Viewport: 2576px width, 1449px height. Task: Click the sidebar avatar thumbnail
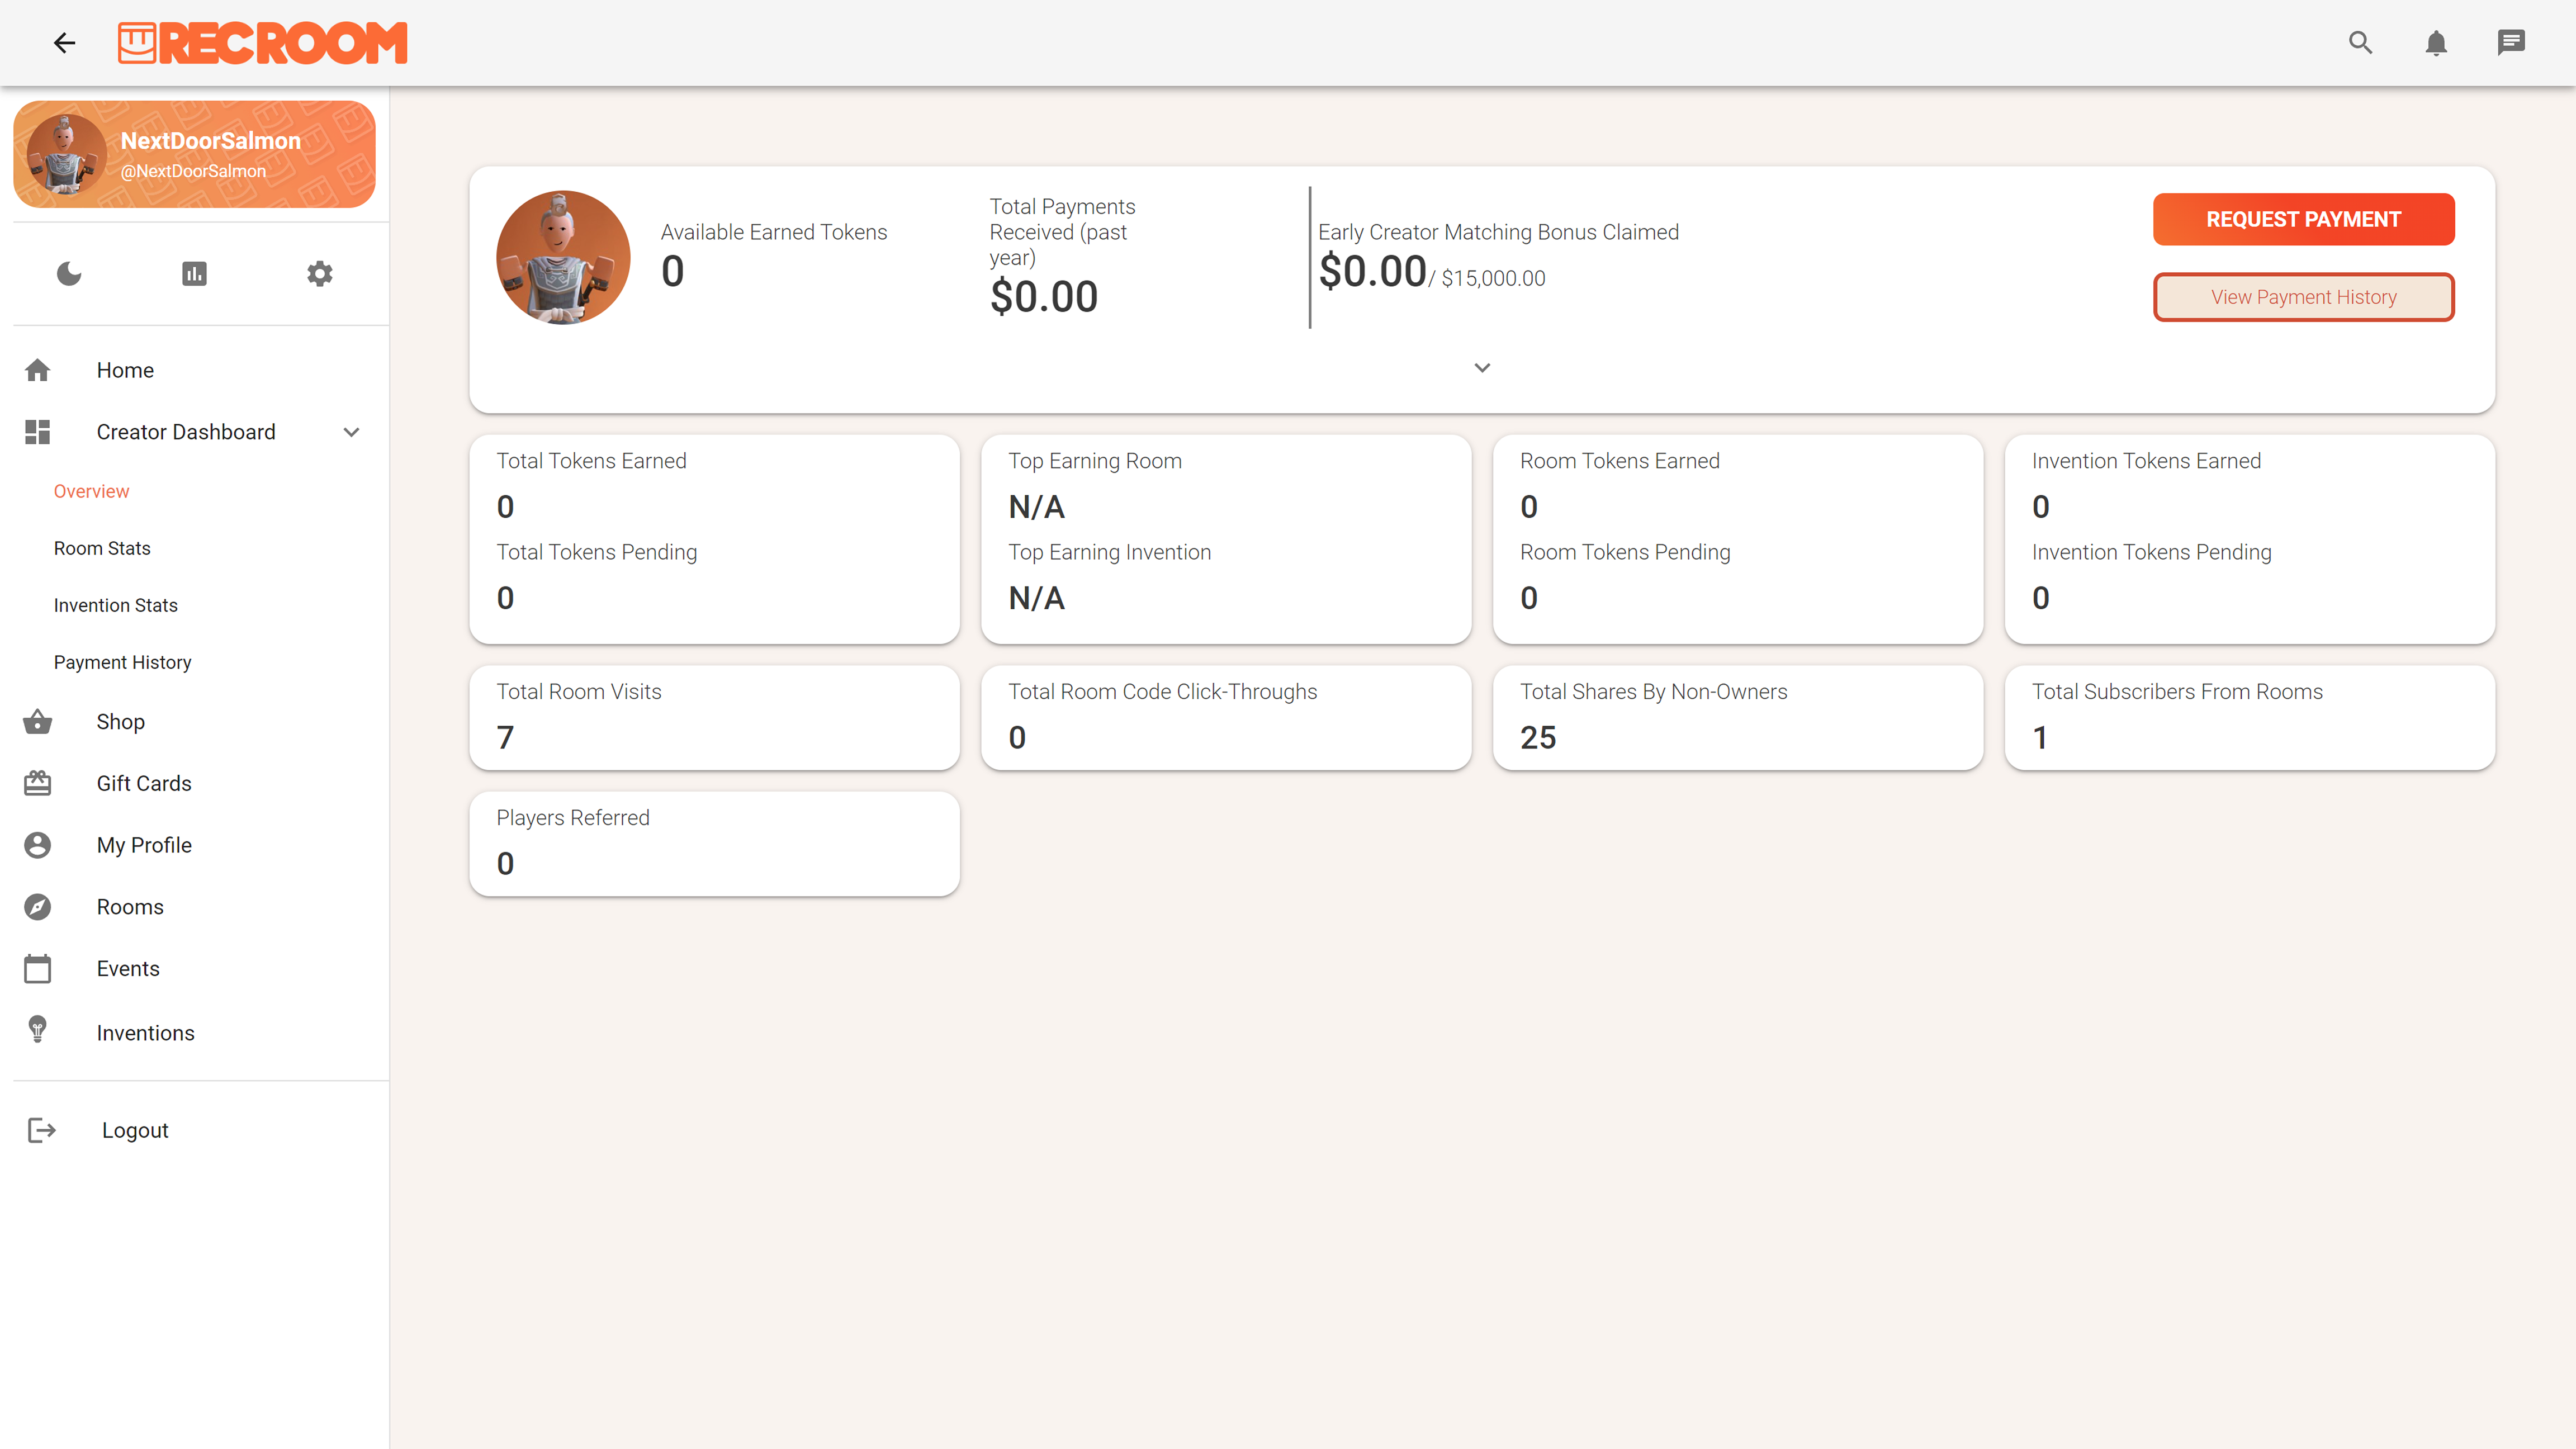pos(66,154)
